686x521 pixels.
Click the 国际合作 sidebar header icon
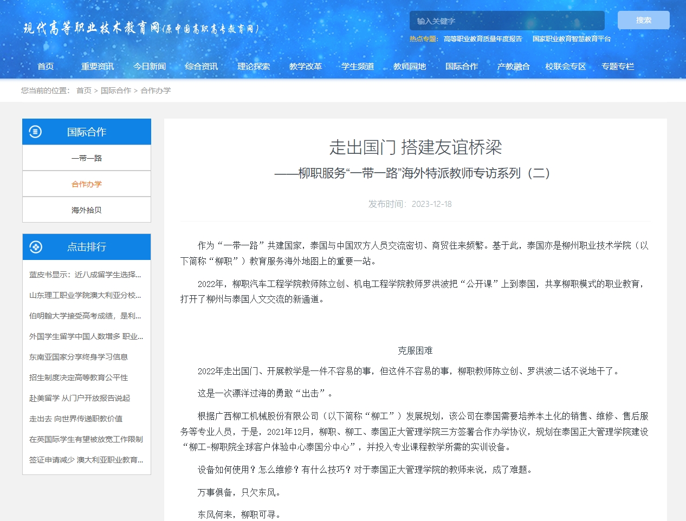[35, 132]
